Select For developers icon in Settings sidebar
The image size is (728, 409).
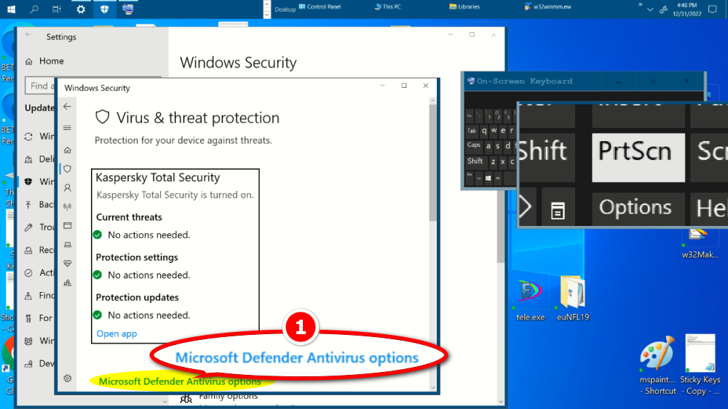pos(29,318)
